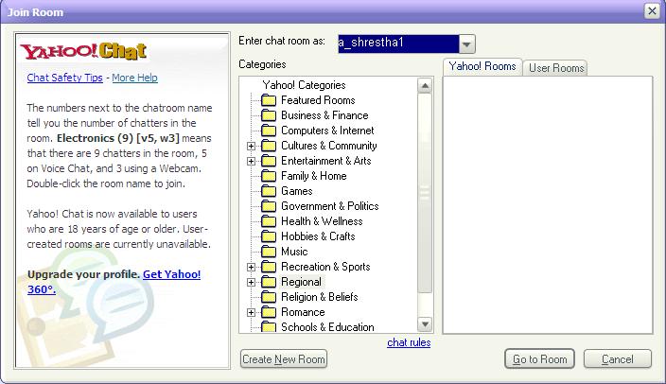Click the Yahoo! Chat logo
The width and height of the screenshot is (666, 384).
point(83,51)
